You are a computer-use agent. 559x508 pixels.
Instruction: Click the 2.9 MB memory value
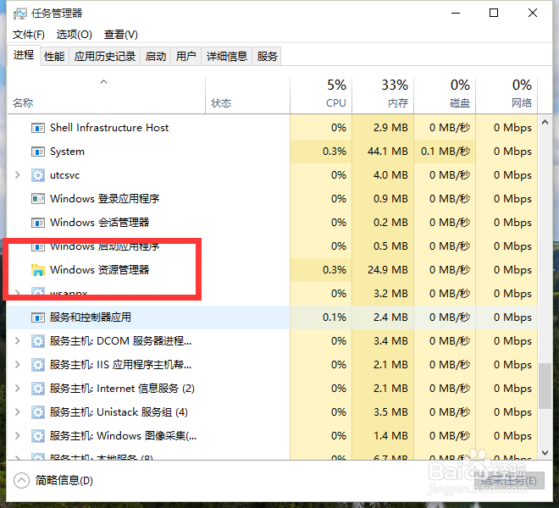click(x=390, y=128)
